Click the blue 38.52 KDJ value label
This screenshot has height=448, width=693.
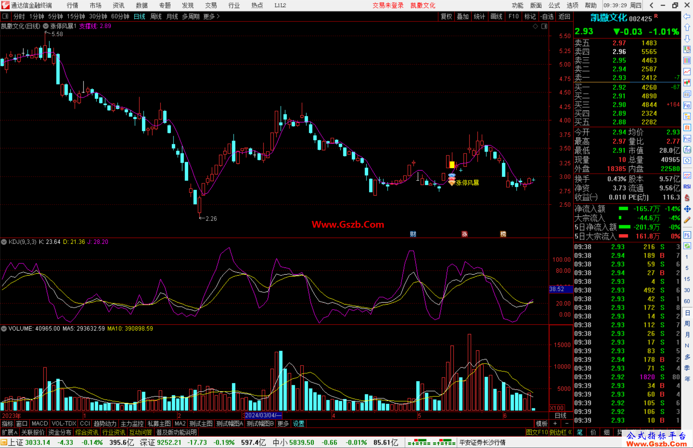pos(561,289)
